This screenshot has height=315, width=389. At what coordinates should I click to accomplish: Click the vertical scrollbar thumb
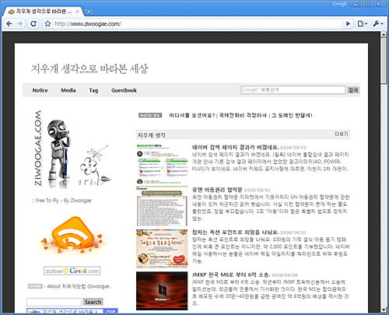tap(384, 61)
